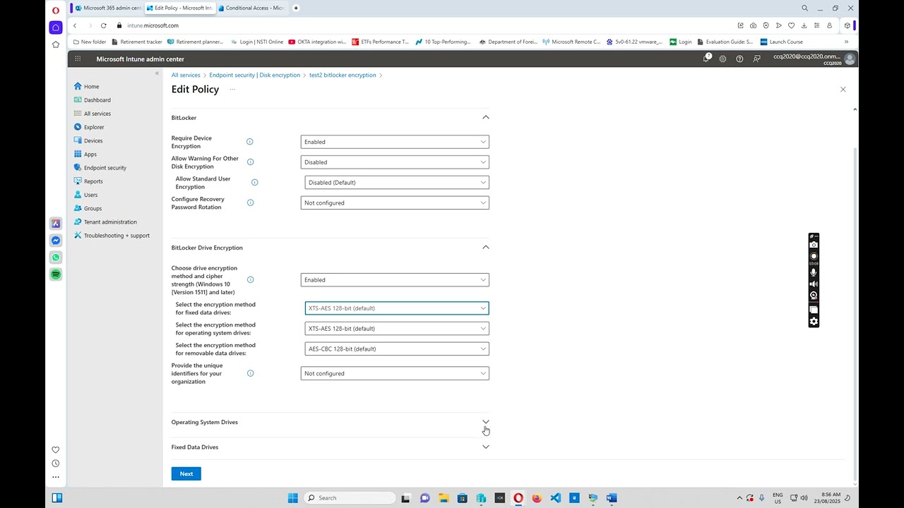Switch to Microsoft 365 admin center tab
This screenshot has height=508, width=904.
[107, 8]
